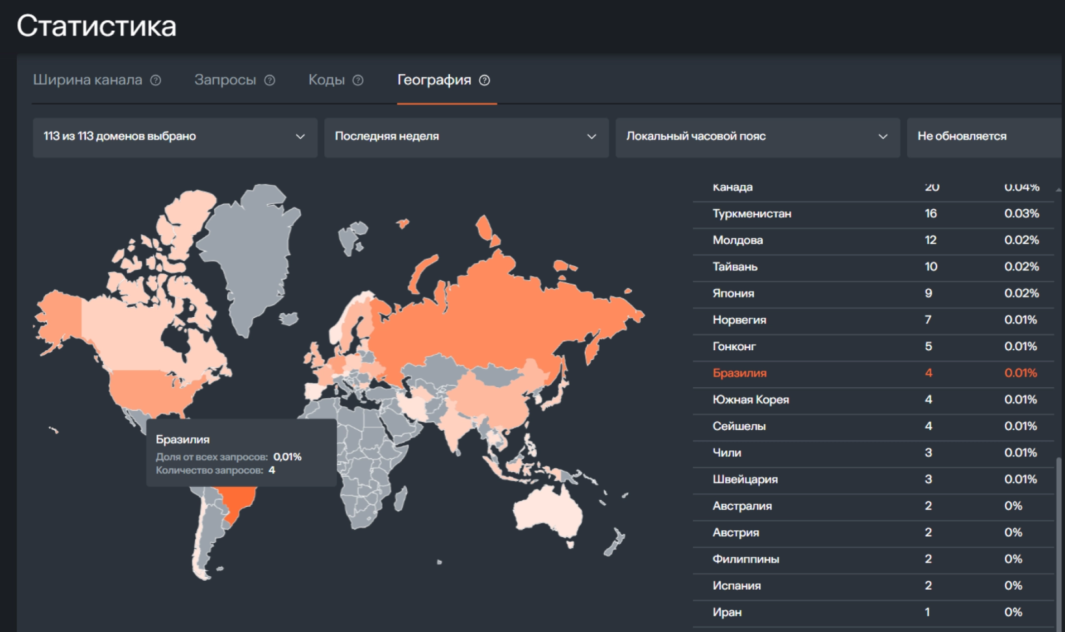The width and height of the screenshot is (1065, 632).
Task: Select the Туркменистан row in the list
Action: click(873, 214)
